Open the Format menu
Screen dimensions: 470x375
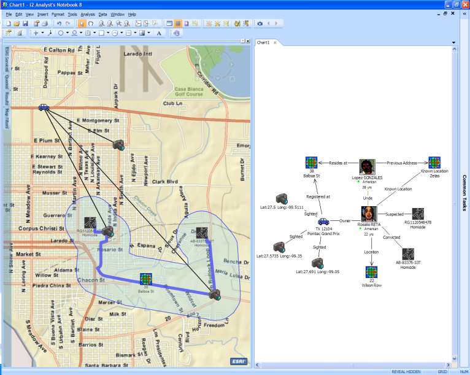click(x=58, y=14)
